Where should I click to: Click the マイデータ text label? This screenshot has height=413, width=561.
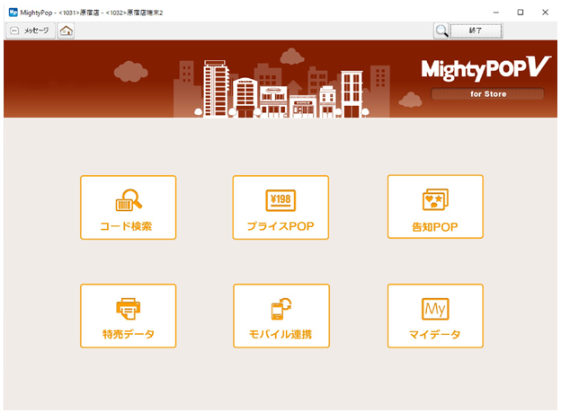pos(435,335)
